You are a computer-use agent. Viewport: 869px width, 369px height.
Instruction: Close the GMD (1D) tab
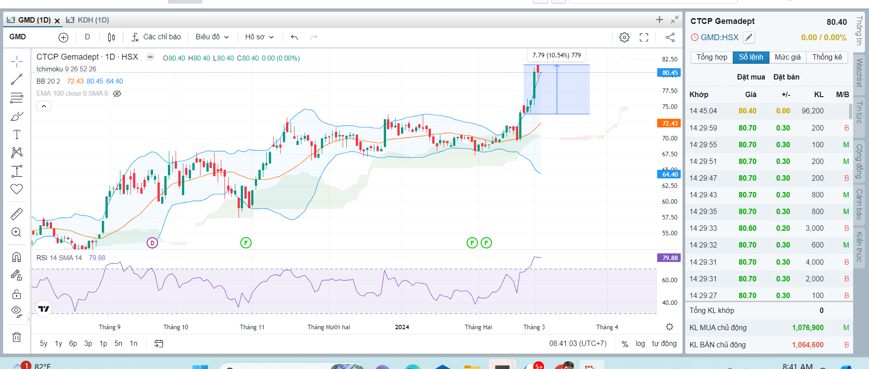[57, 21]
